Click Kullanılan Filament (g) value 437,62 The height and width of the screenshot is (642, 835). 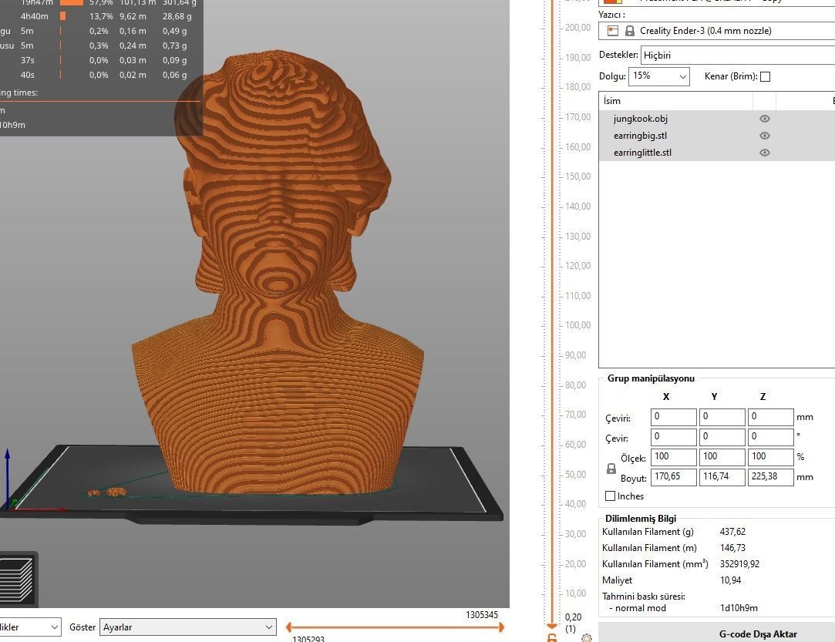[732, 531]
